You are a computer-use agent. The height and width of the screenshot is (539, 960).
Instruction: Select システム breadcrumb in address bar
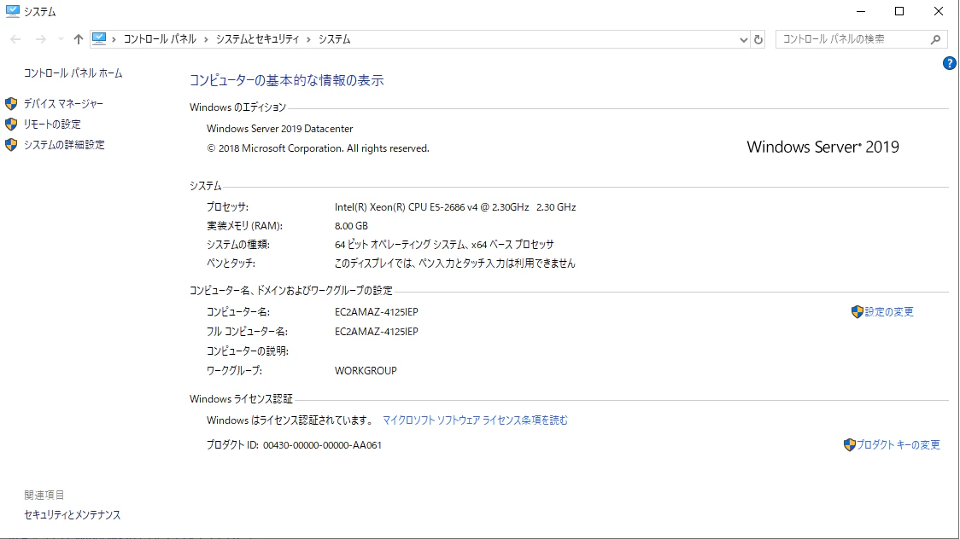pyautogui.click(x=334, y=39)
